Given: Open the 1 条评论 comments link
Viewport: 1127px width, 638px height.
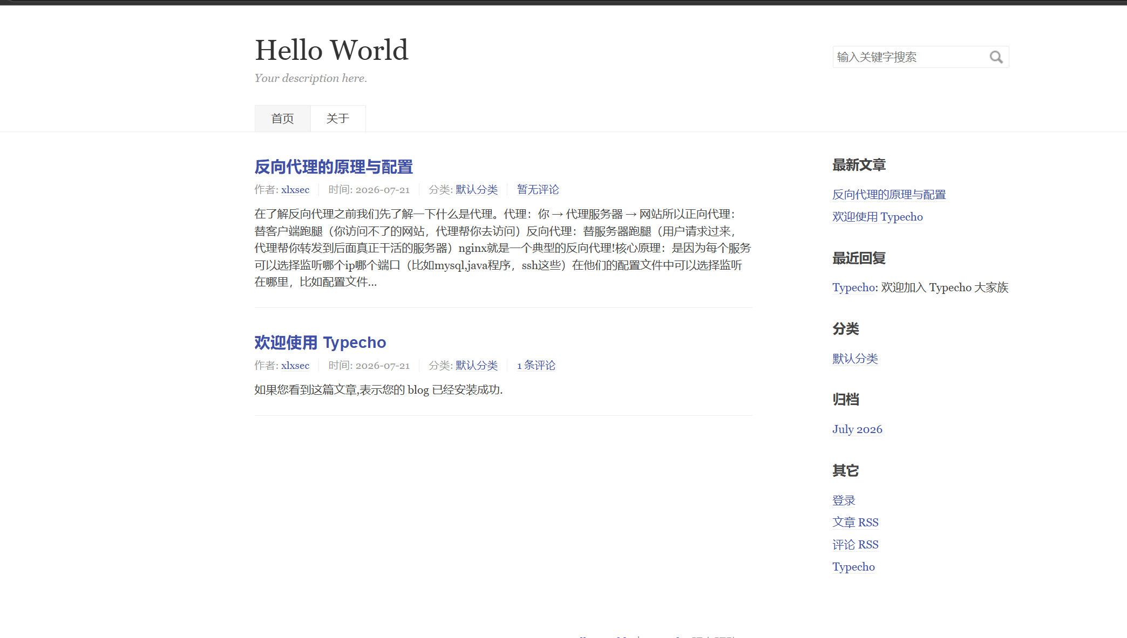Looking at the screenshot, I should (536, 366).
